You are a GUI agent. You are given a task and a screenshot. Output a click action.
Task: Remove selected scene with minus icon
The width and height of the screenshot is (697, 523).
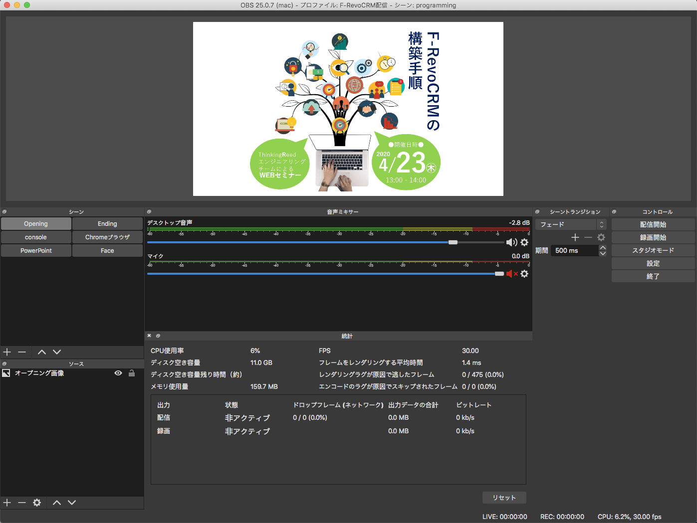tap(22, 352)
